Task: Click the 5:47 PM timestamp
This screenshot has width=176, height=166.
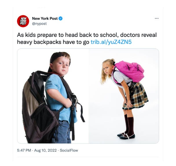Action: 24,150
